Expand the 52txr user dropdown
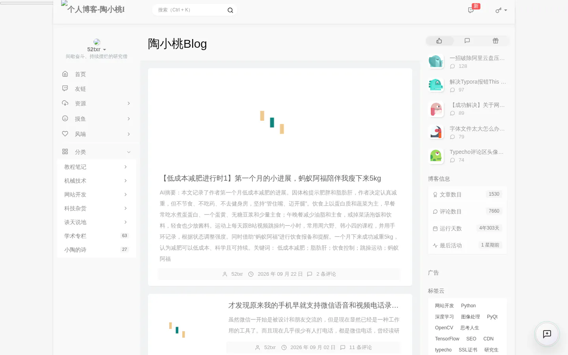The height and width of the screenshot is (355, 568). [97, 49]
